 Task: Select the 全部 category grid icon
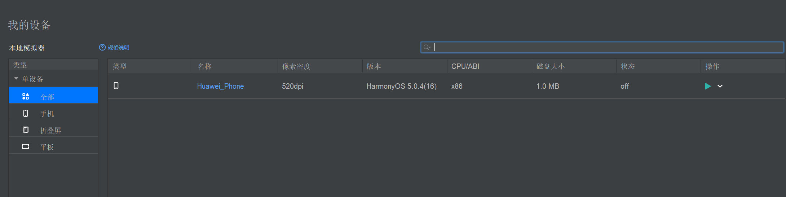(x=26, y=96)
